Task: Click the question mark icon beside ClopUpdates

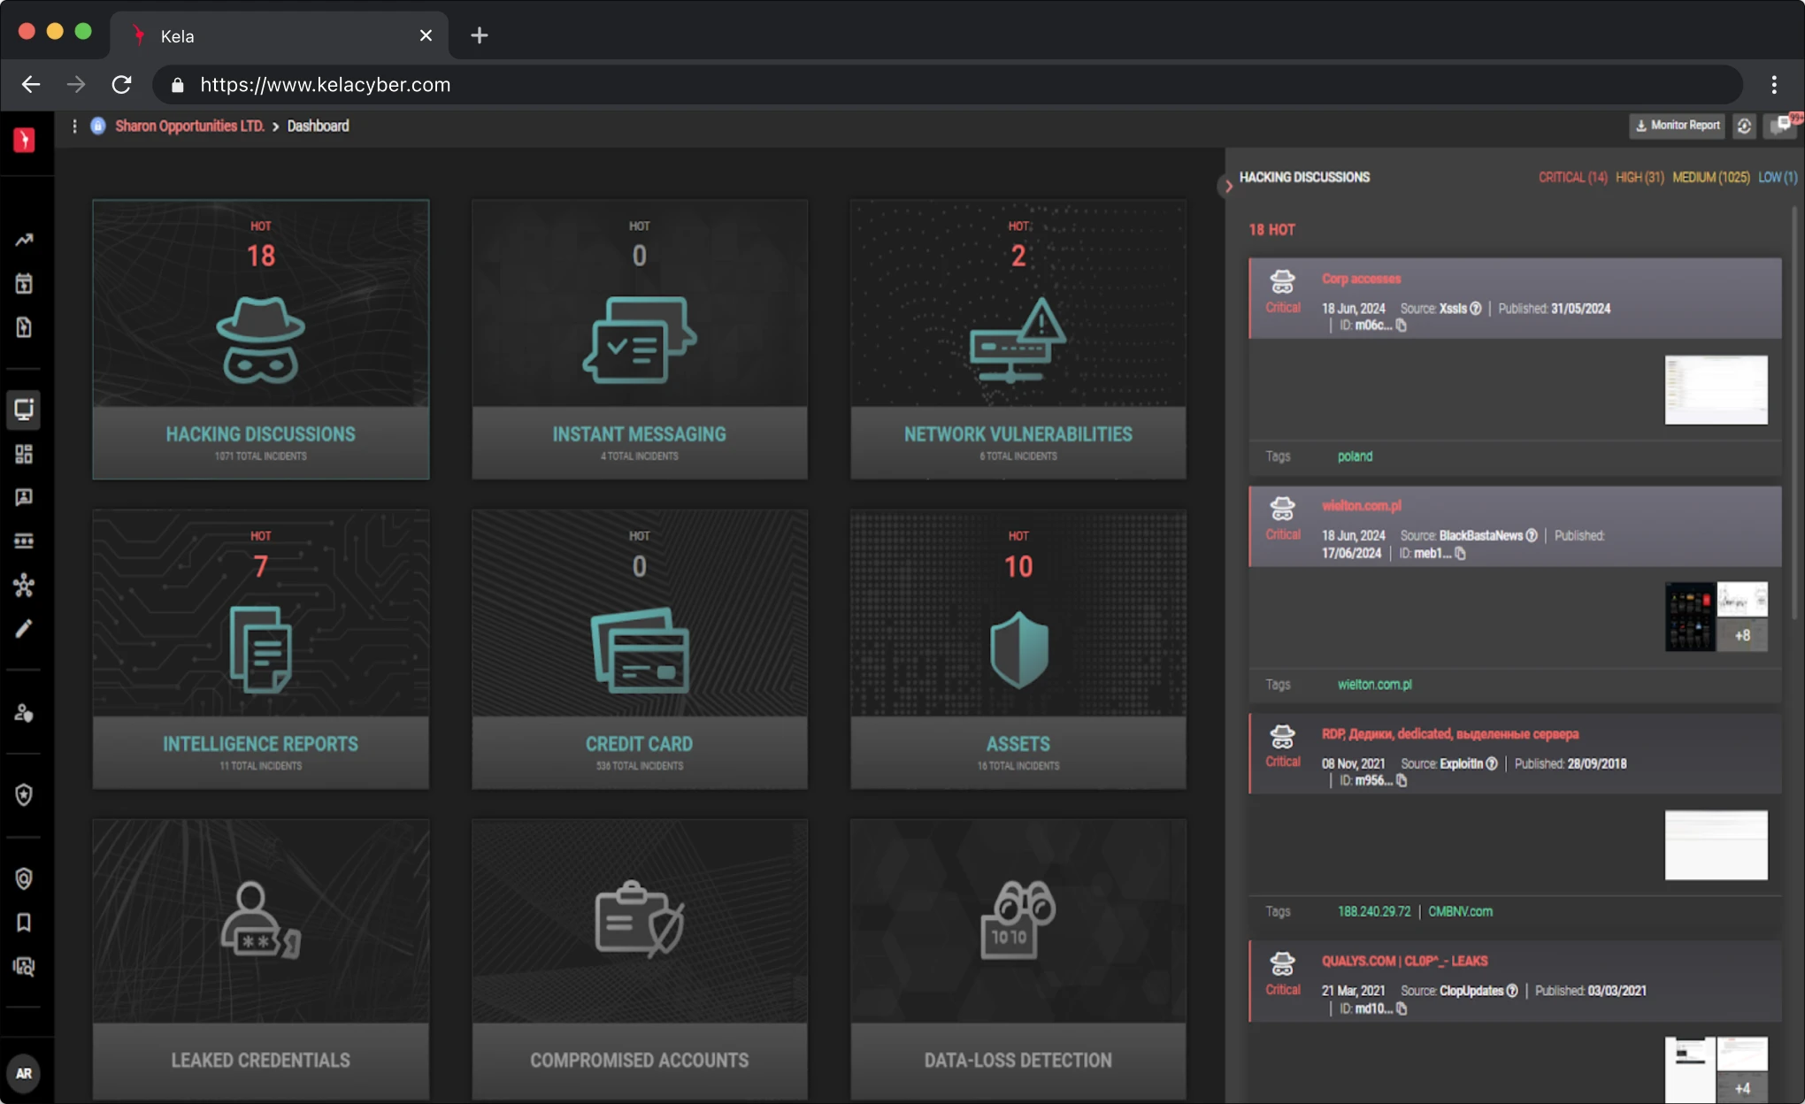Action: pos(1512,991)
